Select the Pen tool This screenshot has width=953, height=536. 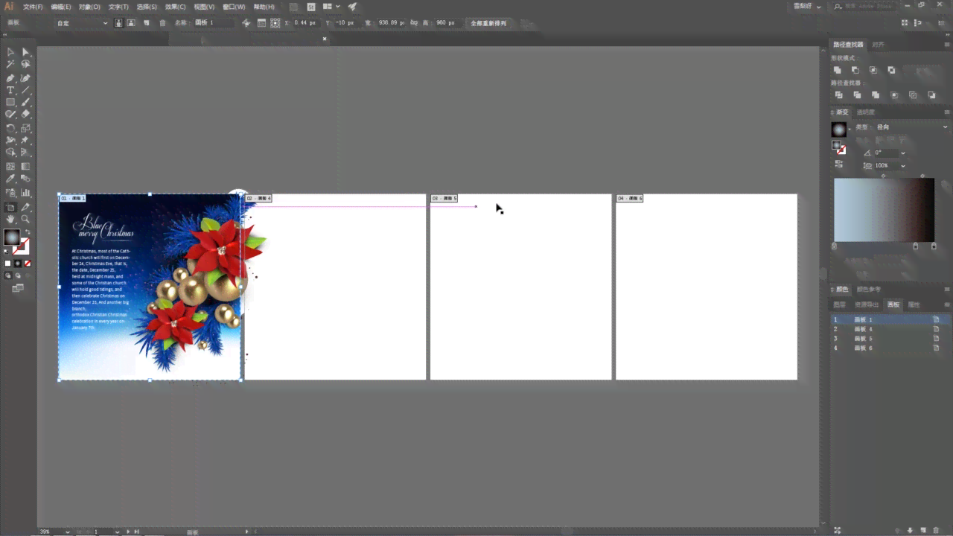10,77
